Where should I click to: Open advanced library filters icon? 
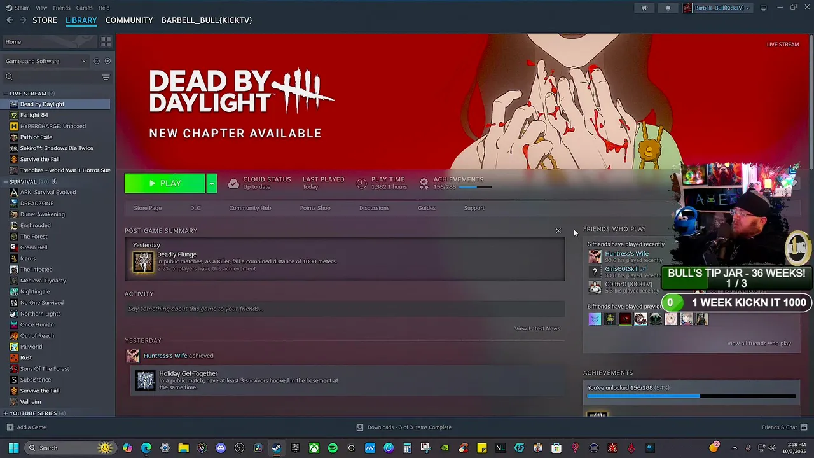tap(106, 77)
